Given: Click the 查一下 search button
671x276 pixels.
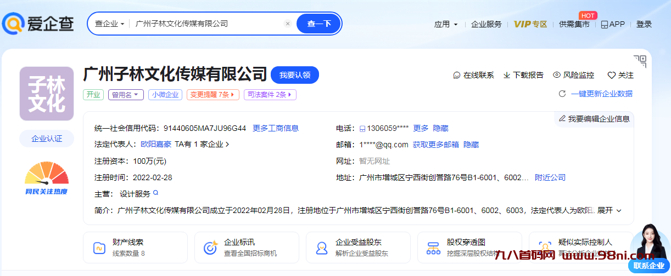Looking at the screenshot, I should (x=319, y=24).
